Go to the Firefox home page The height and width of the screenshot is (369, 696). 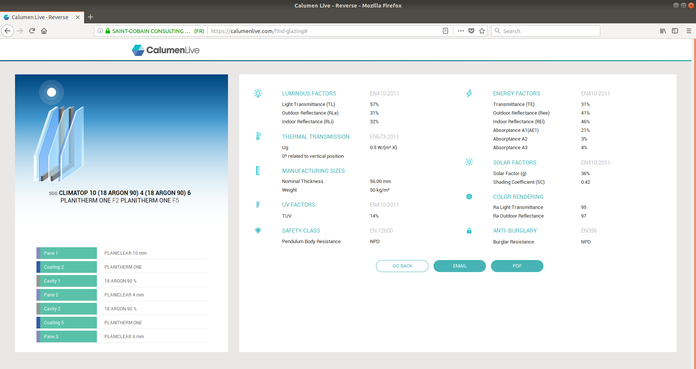coord(44,31)
